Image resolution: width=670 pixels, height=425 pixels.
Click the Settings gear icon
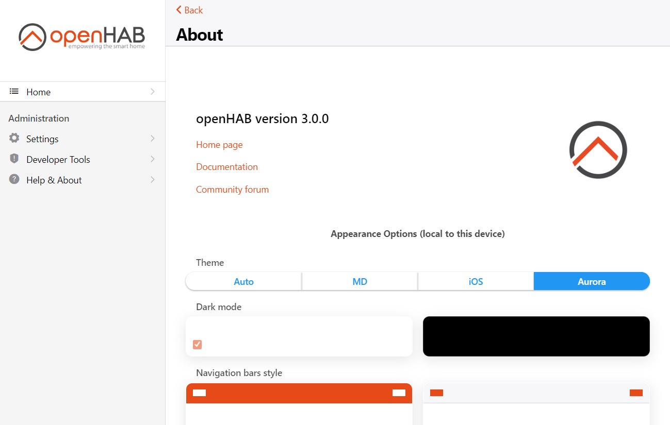click(x=14, y=139)
